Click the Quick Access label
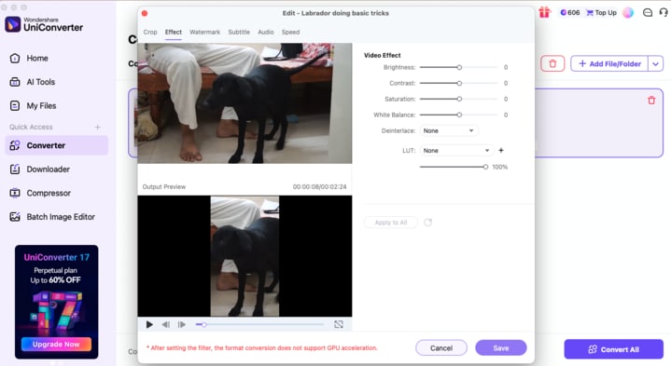Viewport: 671px width, 366px height. [31, 128]
